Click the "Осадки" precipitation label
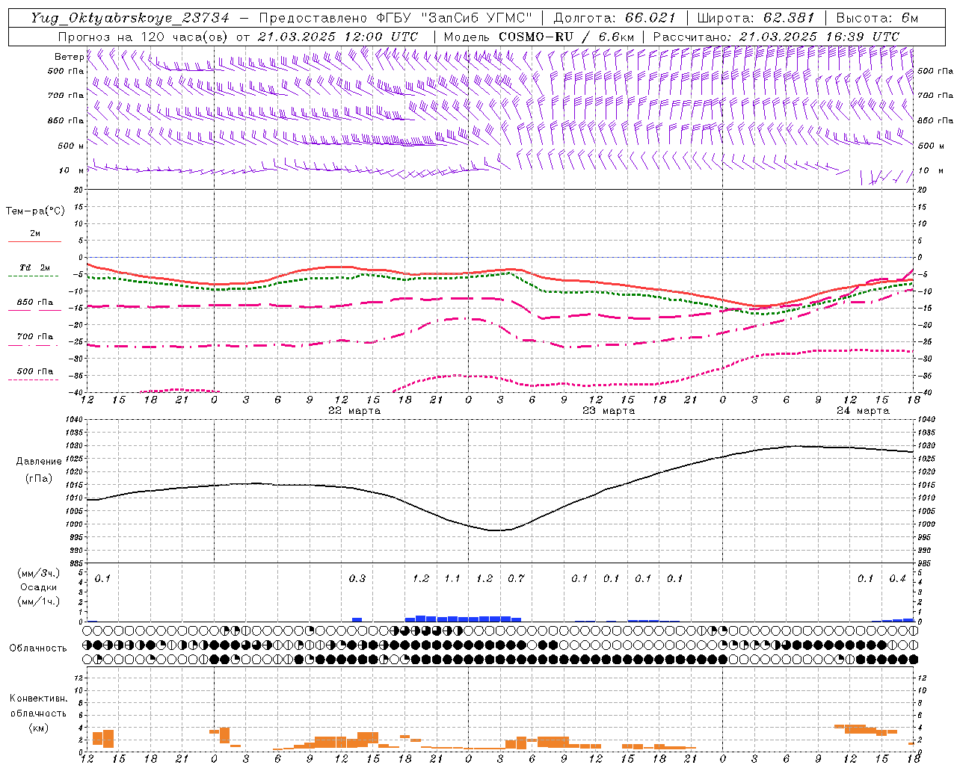Screen dimensions: 957x765 pyautogui.click(x=39, y=587)
